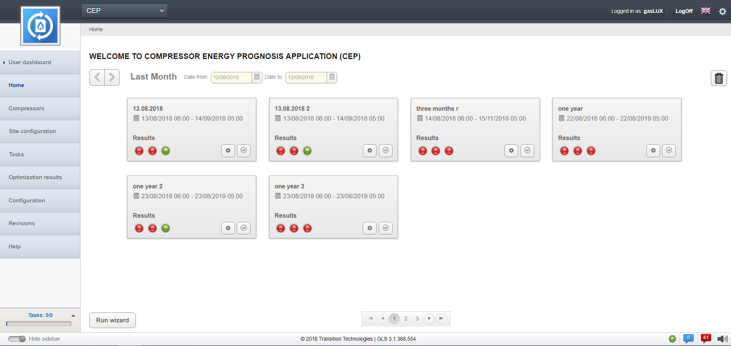
Task: Click the Run wizard button
Action: tap(112, 320)
